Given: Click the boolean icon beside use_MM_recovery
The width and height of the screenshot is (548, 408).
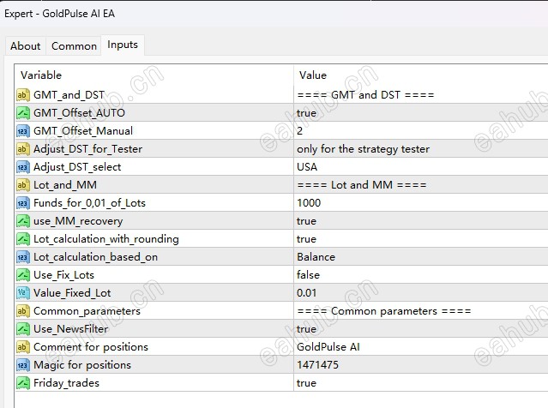Looking at the screenshot, I should (22, 221).
